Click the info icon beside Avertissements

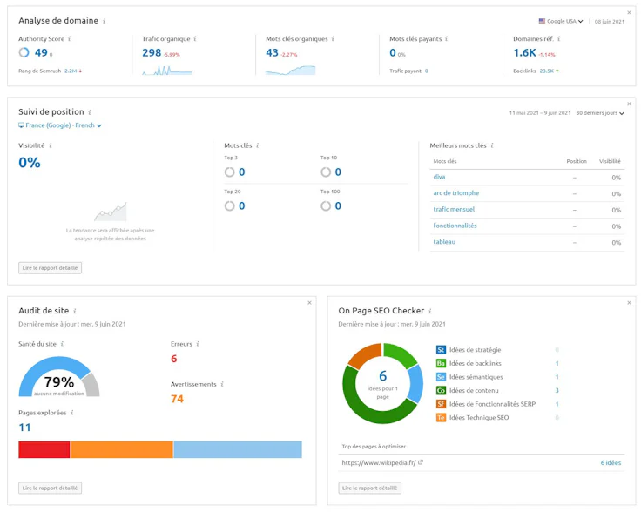(222, 384)
